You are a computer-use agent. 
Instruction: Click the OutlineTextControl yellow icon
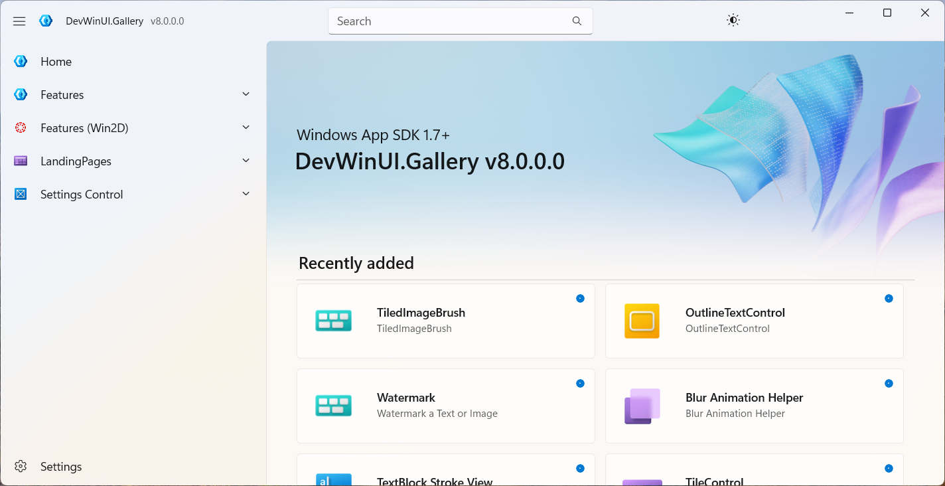tap(642, 321)
